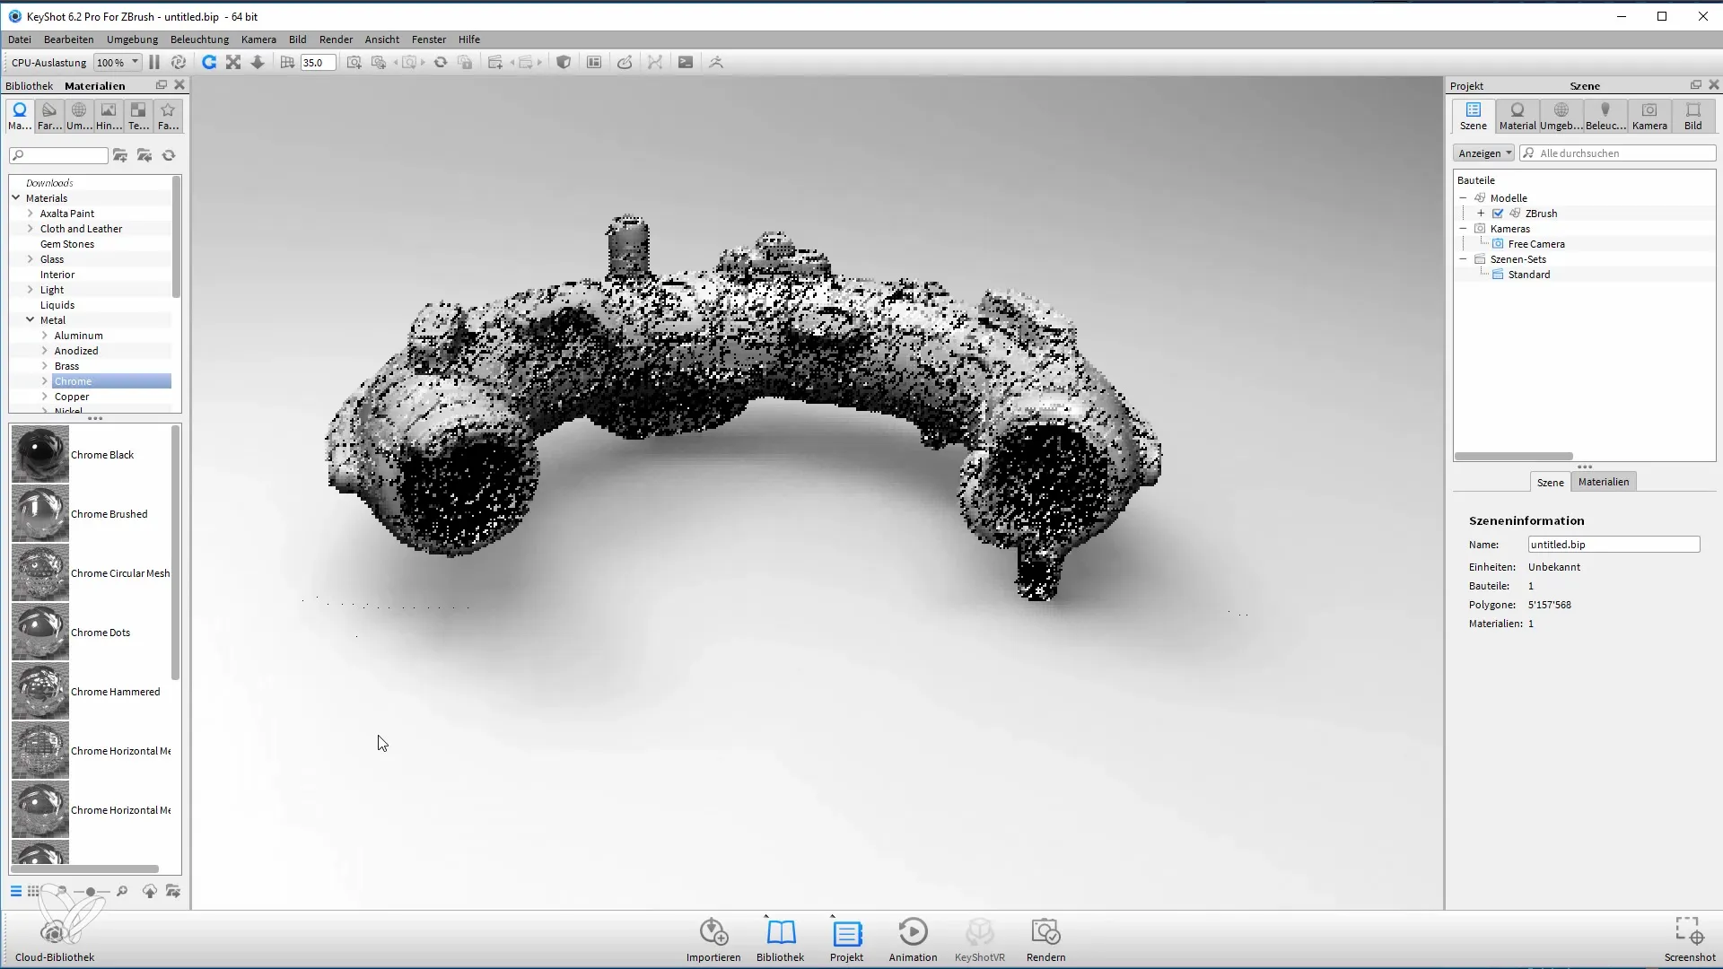
Task: Collapse the Modelle tree node
Action: click(1463, 198)
